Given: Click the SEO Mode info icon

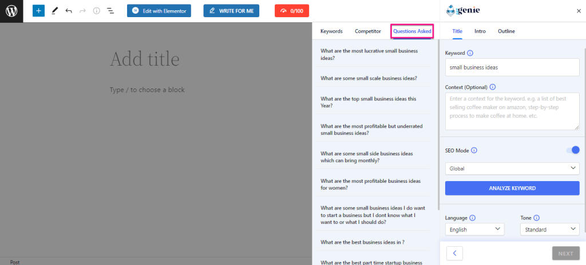Looking at the screenshot, I should [474, 150].
